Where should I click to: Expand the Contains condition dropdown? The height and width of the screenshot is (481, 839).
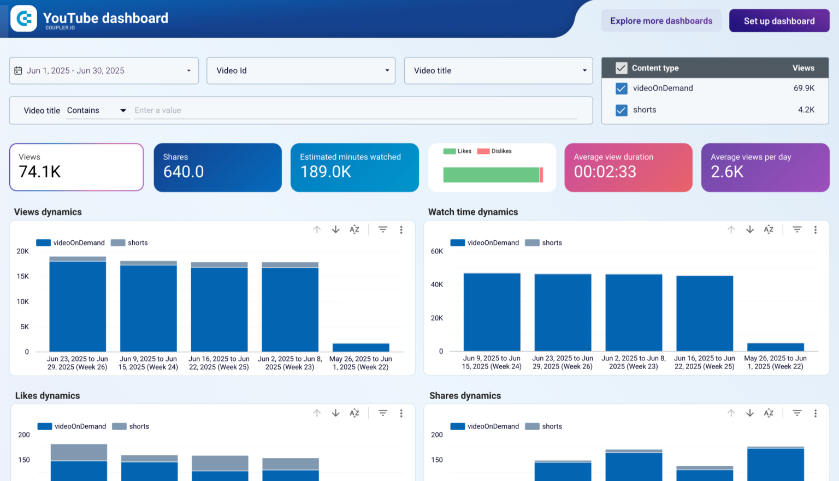pos(98,110)
